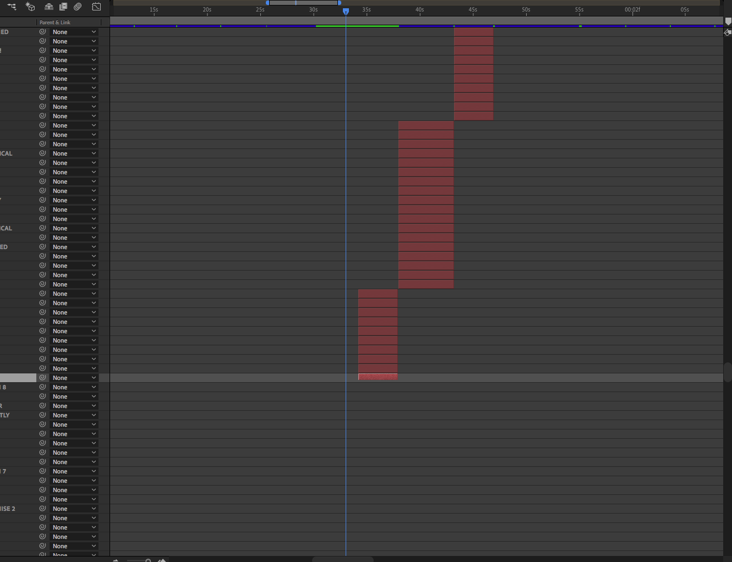Click the pick whip for the layer ending in 8
The height and width of the screenshot is (562, 732).
pyautogui.click(x=42, y=387)
